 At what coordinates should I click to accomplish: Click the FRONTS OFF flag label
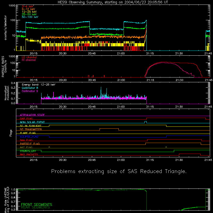tap(28, 151)
